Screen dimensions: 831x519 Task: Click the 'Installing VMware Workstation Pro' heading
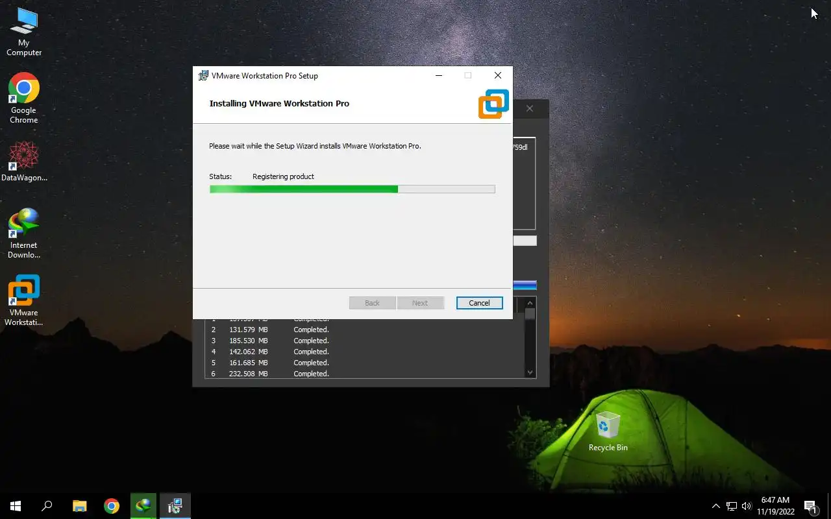click(x=279, y=104)
